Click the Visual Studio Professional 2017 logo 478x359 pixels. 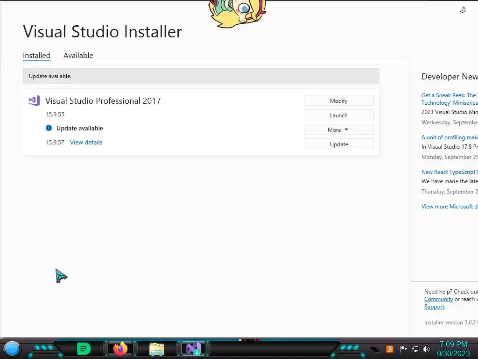tap(34, 101)
